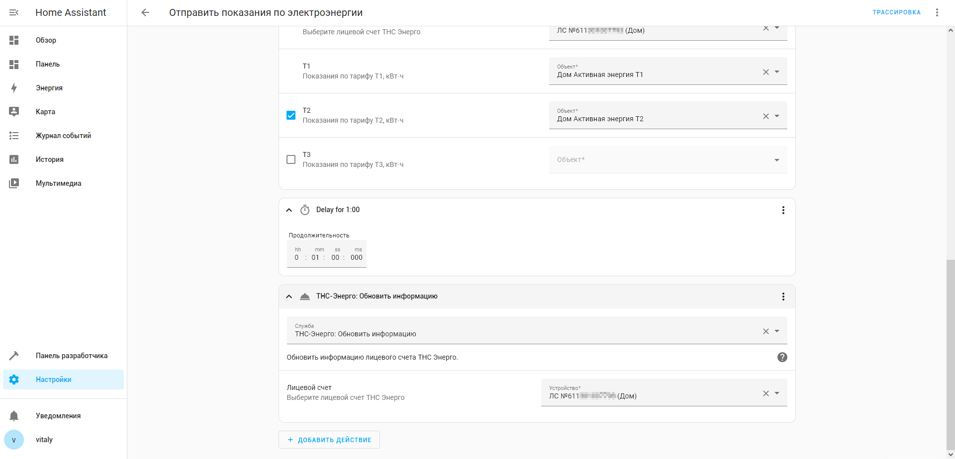Open the История page

pos(63,159)
